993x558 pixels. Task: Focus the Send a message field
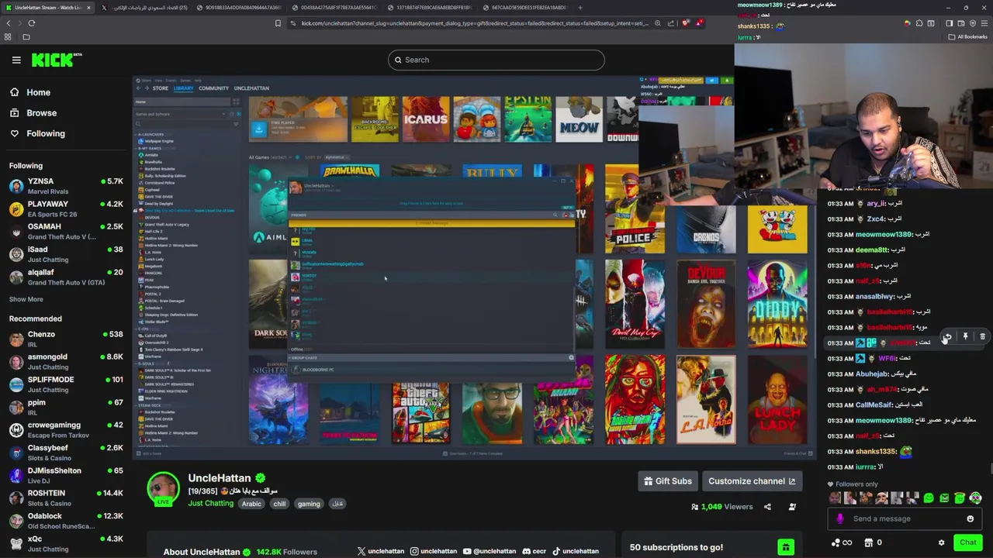point(905,519)
